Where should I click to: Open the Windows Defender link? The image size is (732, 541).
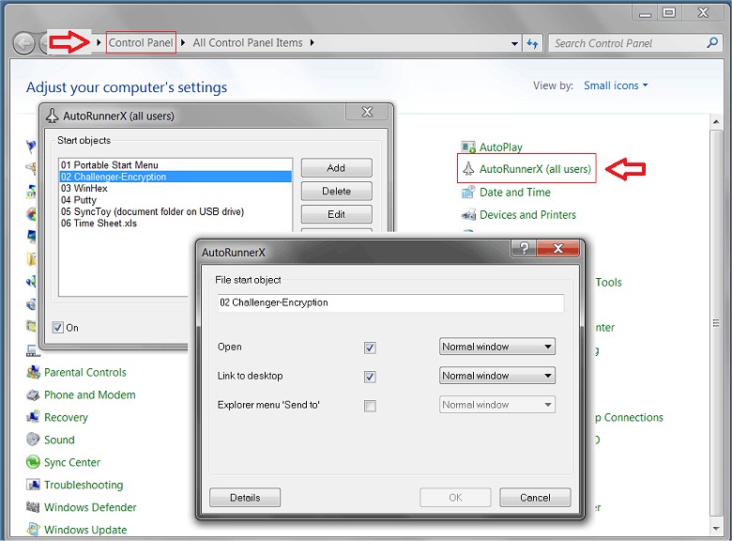click(x=90, y=507)
